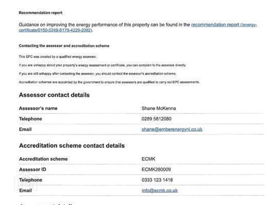Click the assessor telephone 0289 5812080

(156, 119)
